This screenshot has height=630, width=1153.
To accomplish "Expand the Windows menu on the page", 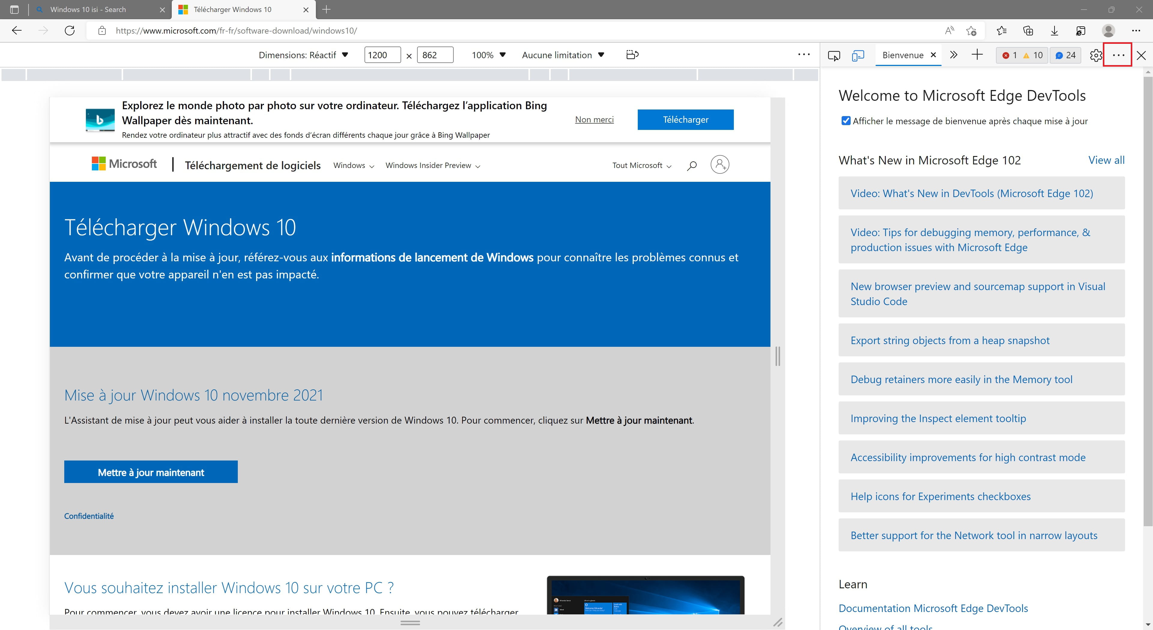I will (354, 165).
